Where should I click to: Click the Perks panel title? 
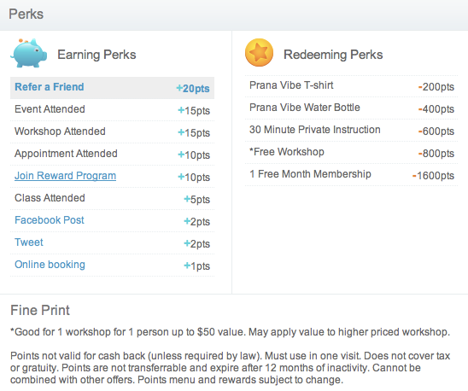click(x=26, y=14)
